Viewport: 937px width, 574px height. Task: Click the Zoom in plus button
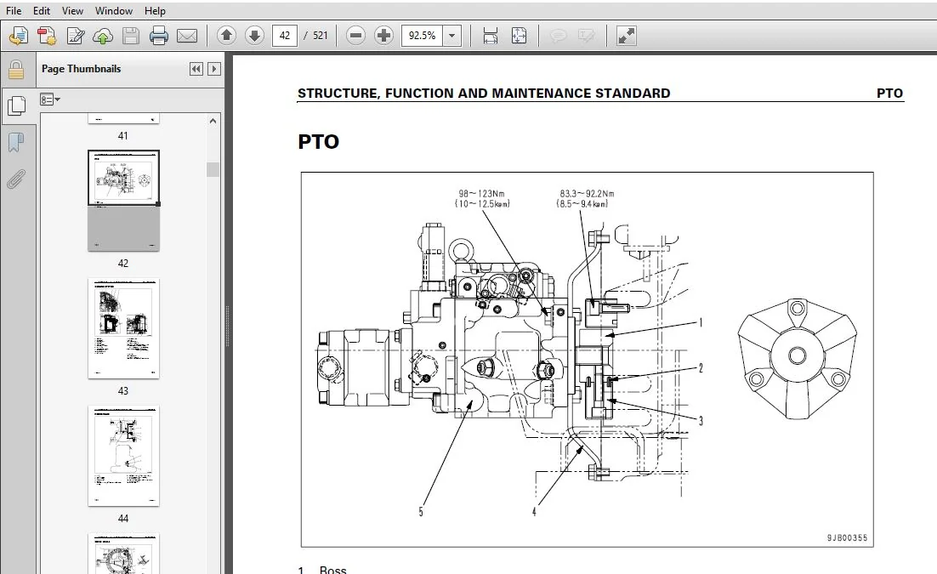tap(383, 36)
